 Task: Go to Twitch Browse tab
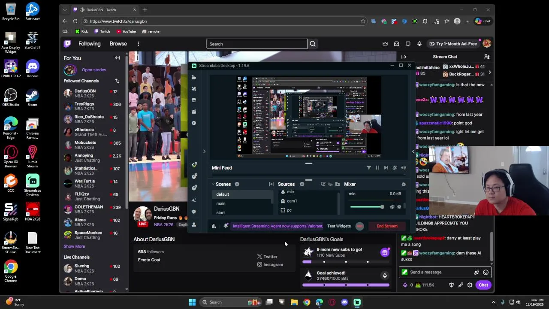coord(118,44)
